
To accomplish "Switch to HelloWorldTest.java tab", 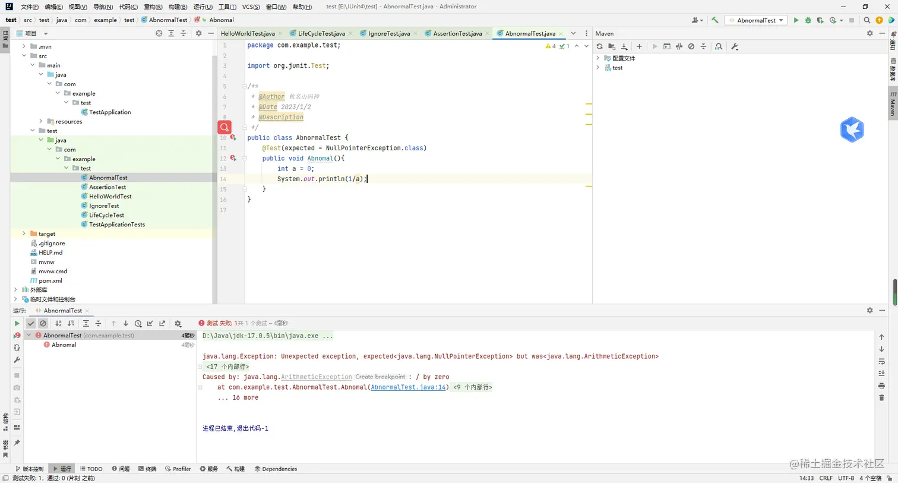I will [x=248, y=34].
